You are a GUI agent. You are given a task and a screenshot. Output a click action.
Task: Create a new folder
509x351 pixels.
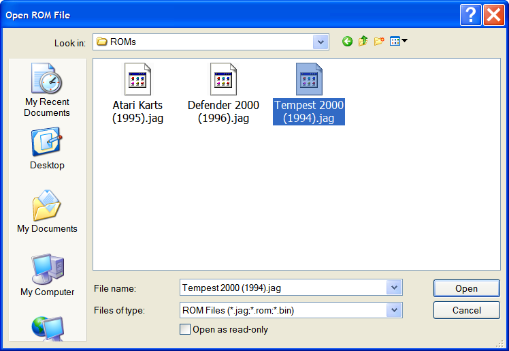(379, 42)
